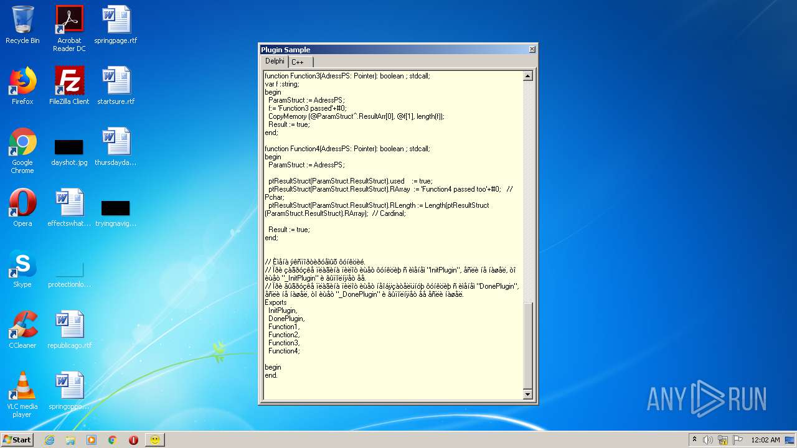The height and width of the screenshot is (448, 797).
Task: Open FileZilla Client shortcut
Action: click(x=69, y=86)
